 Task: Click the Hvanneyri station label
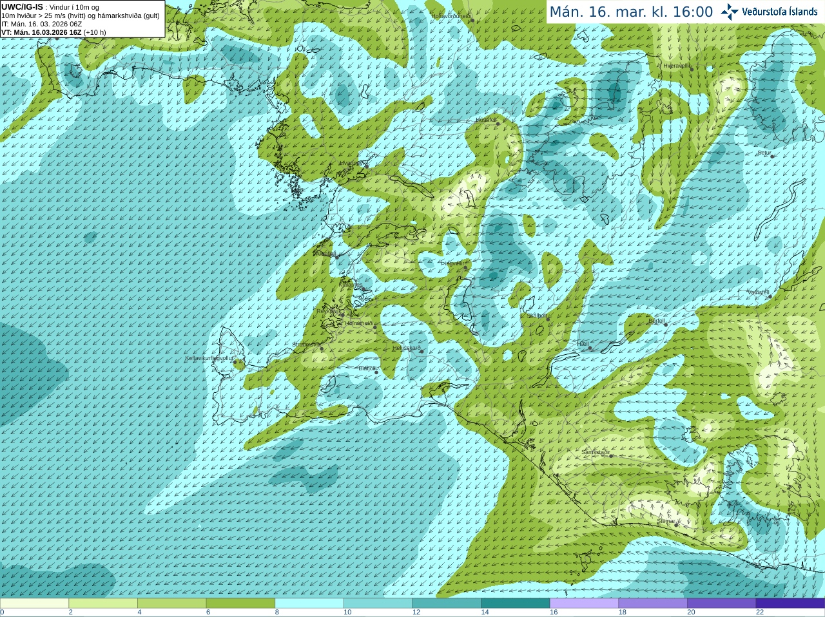coord(352,163)
